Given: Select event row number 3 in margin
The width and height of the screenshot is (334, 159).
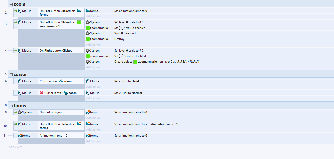Looking at the screenshot, I should (6, 24).
